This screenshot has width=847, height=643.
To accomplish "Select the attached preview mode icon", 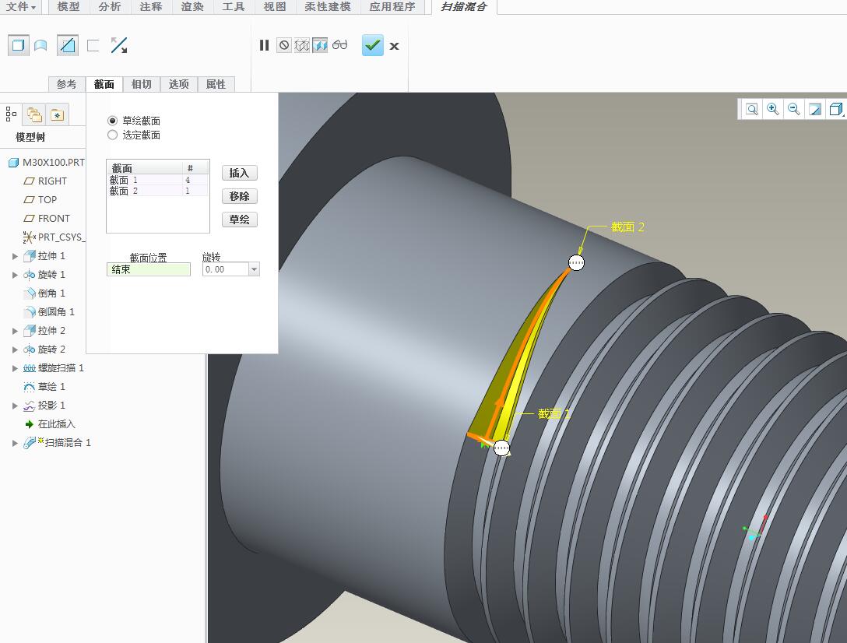I will [320, 45].
